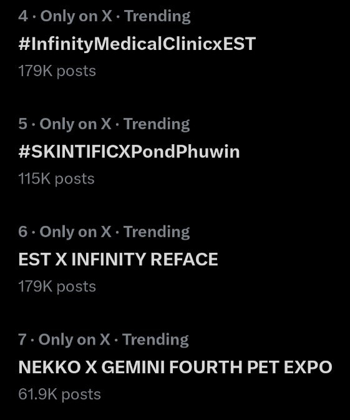Click the rank number 7 label
This screenshot has height=420, width=350.
point(22,339)
